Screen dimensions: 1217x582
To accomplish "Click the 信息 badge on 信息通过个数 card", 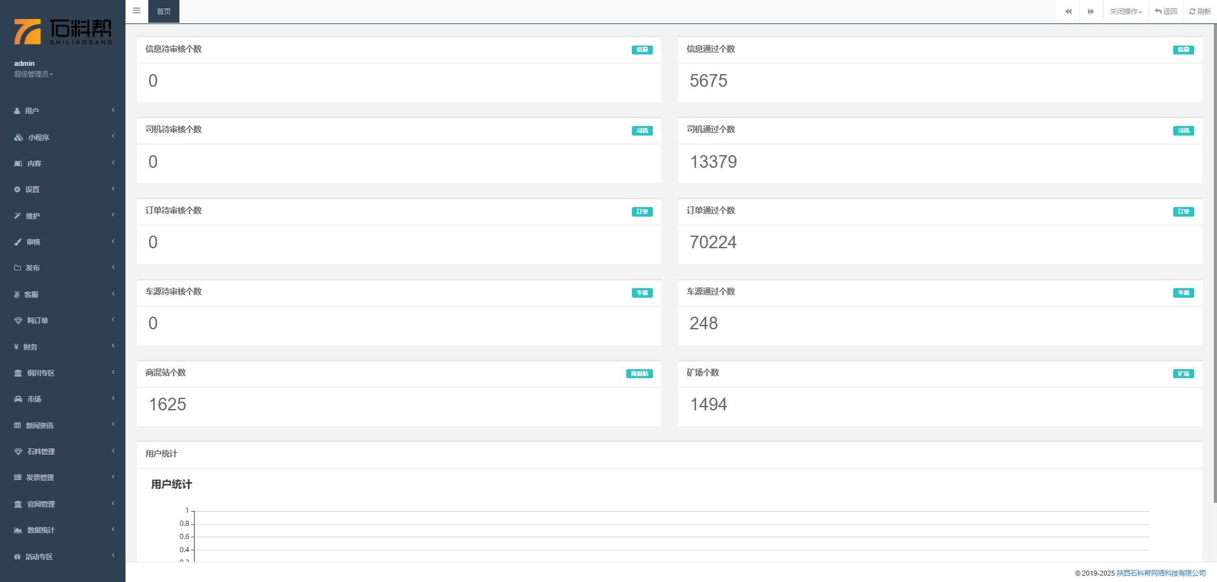I will point(1183,49).
